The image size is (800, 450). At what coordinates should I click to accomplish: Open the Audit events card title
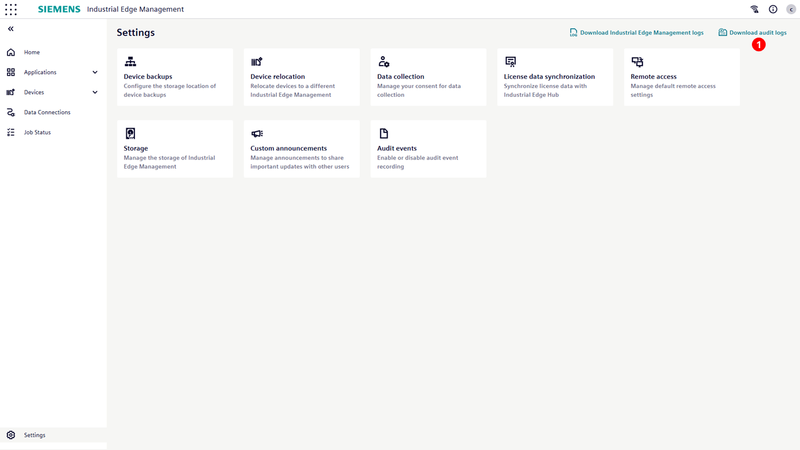pos(397,149)
